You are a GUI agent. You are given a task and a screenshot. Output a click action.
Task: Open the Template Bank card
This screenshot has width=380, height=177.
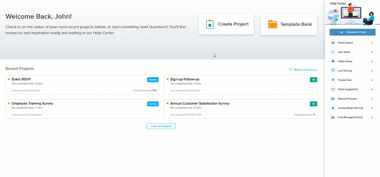(x=289, y=24)
